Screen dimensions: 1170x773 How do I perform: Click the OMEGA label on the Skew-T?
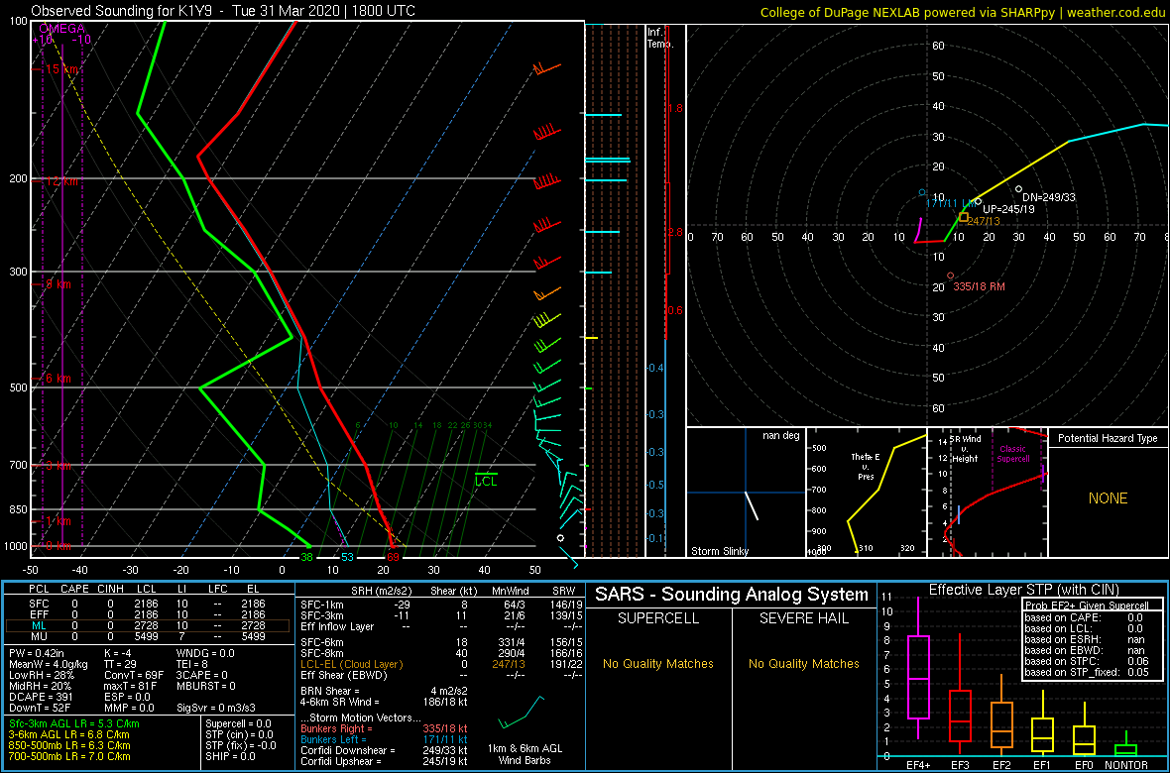tap(61, 29)
